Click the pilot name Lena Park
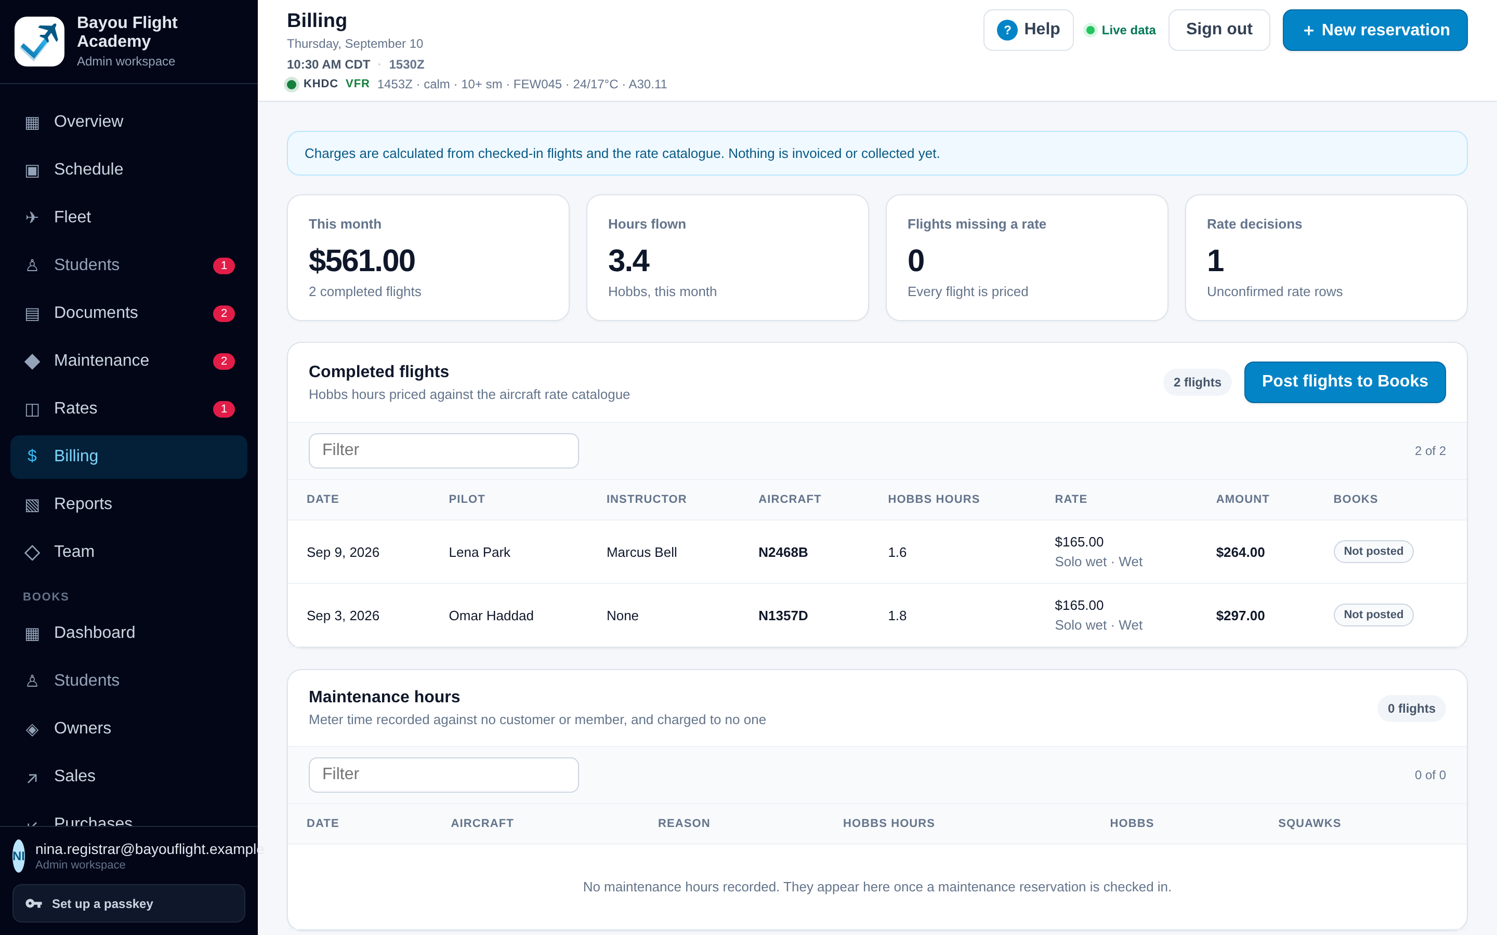The height and width of the screenshot is (935, 1497). tap(479, 552)
